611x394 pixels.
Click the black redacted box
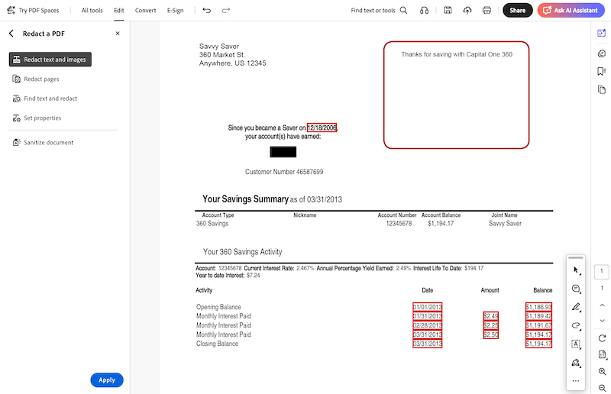pyautogui.click(x=283, y=152)
